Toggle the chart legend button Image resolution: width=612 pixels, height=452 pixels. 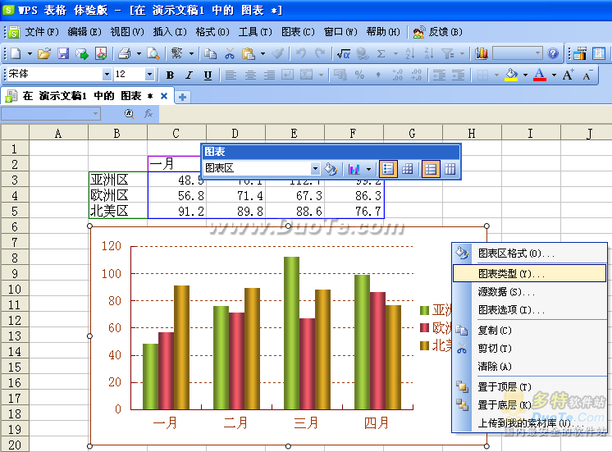point(389,169)
